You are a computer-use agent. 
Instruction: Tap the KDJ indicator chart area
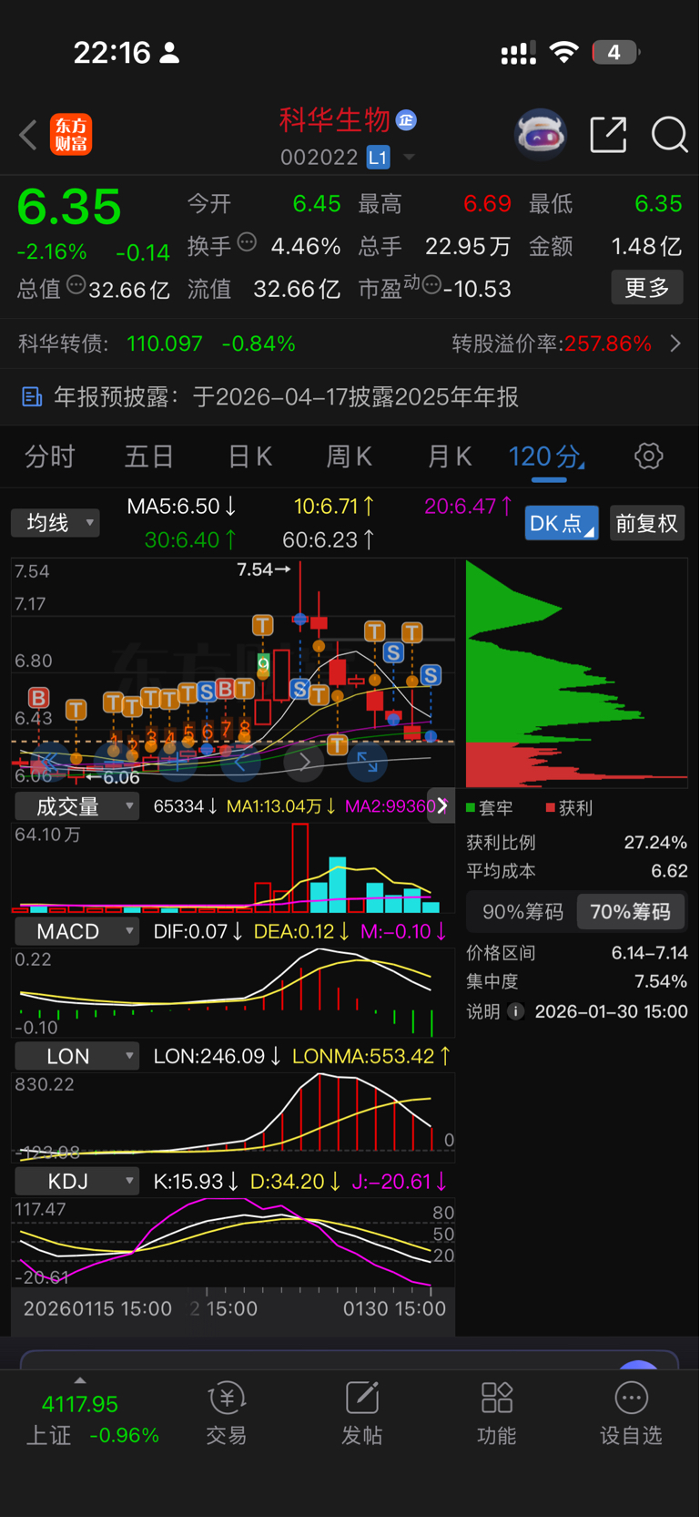[x=233, y=1243]
